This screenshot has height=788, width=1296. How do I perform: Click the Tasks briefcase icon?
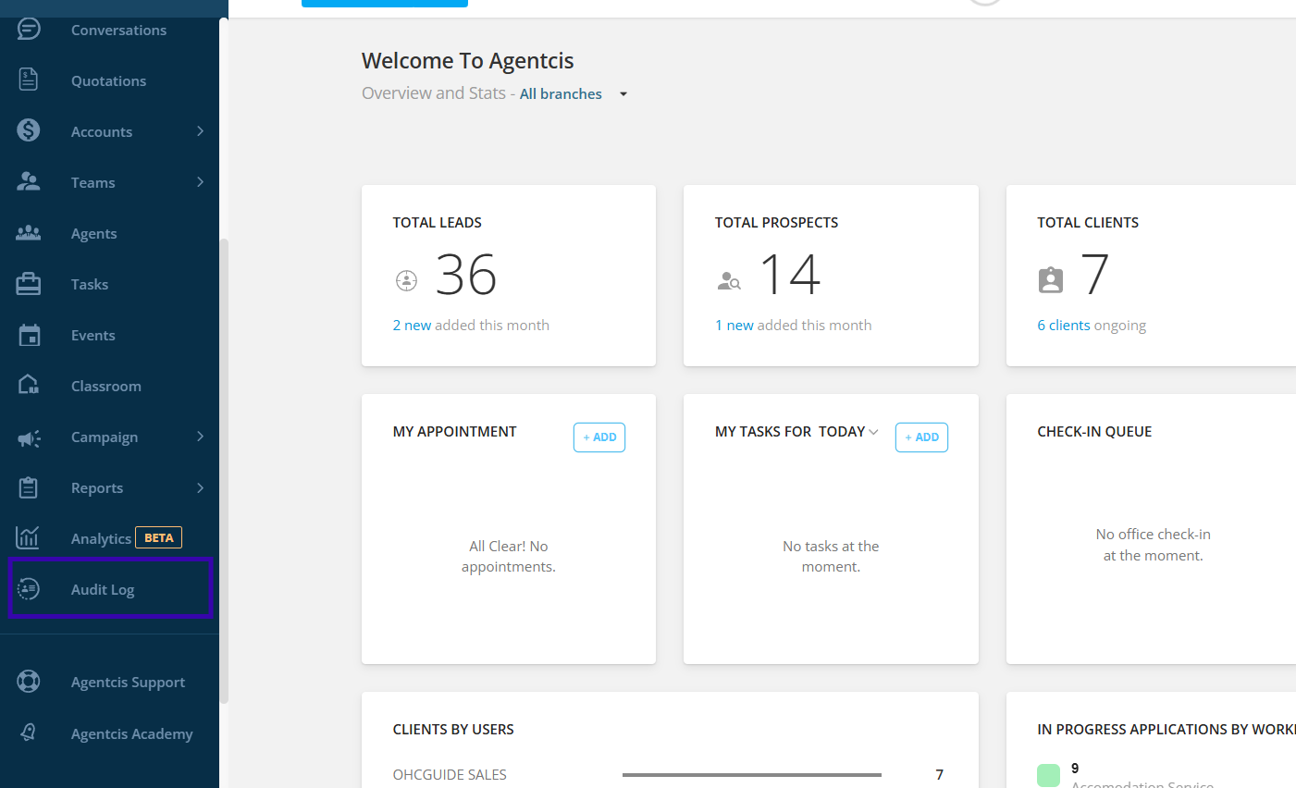[29, 283]
